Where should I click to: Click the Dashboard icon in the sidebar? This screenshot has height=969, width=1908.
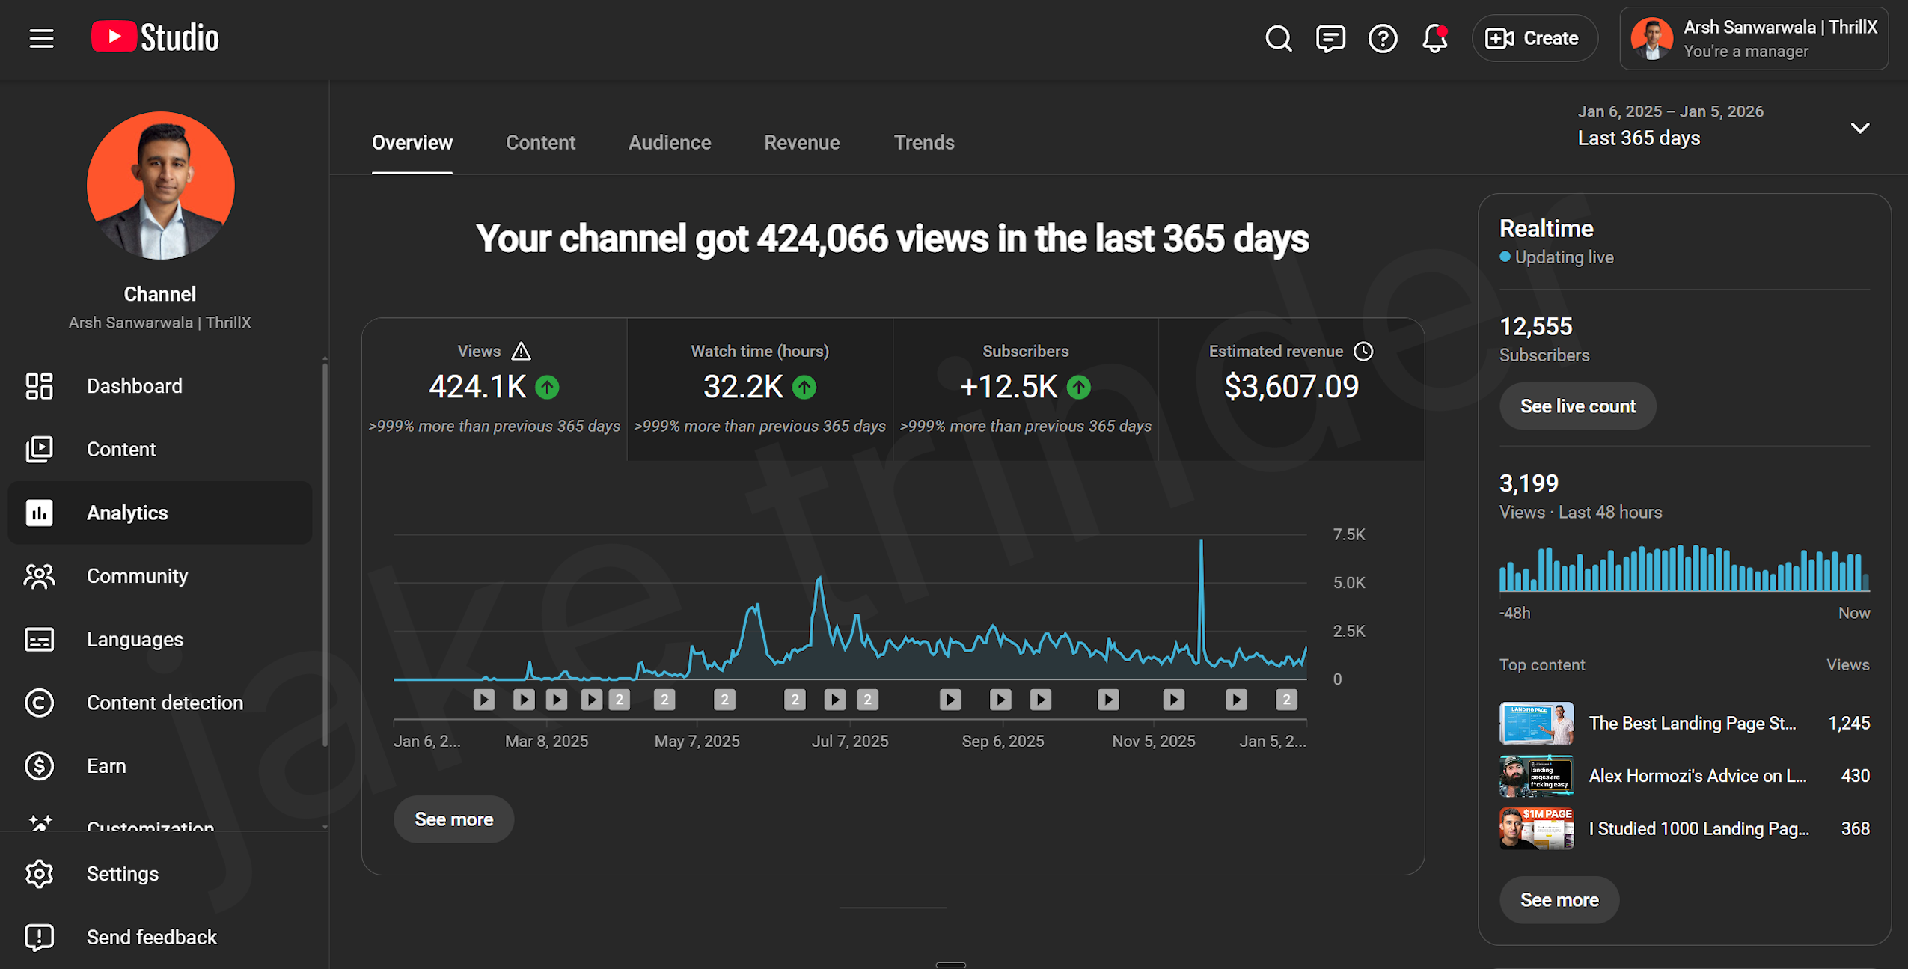tap(39, 386)
